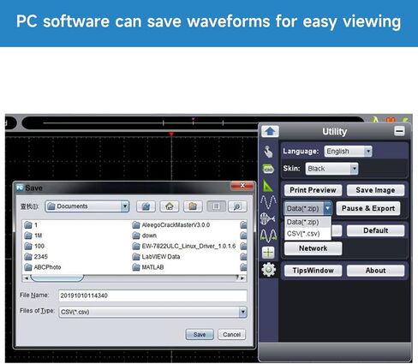Click the file list scroll left arrow
The width and height of the screenshot is (418, 364).
point(27,277)
